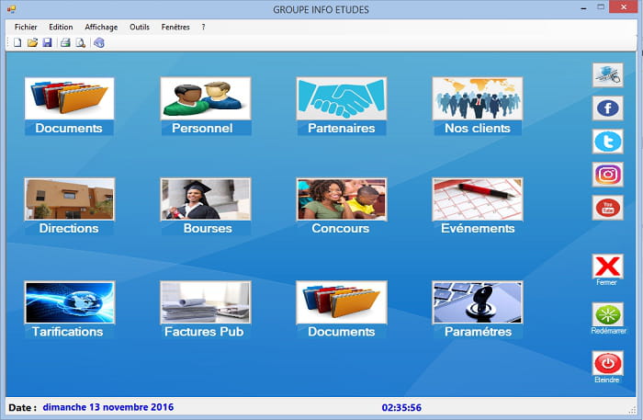Minimize the GROUPE INFO ETUDES window

pyautogui.click(x=583, y=7)
